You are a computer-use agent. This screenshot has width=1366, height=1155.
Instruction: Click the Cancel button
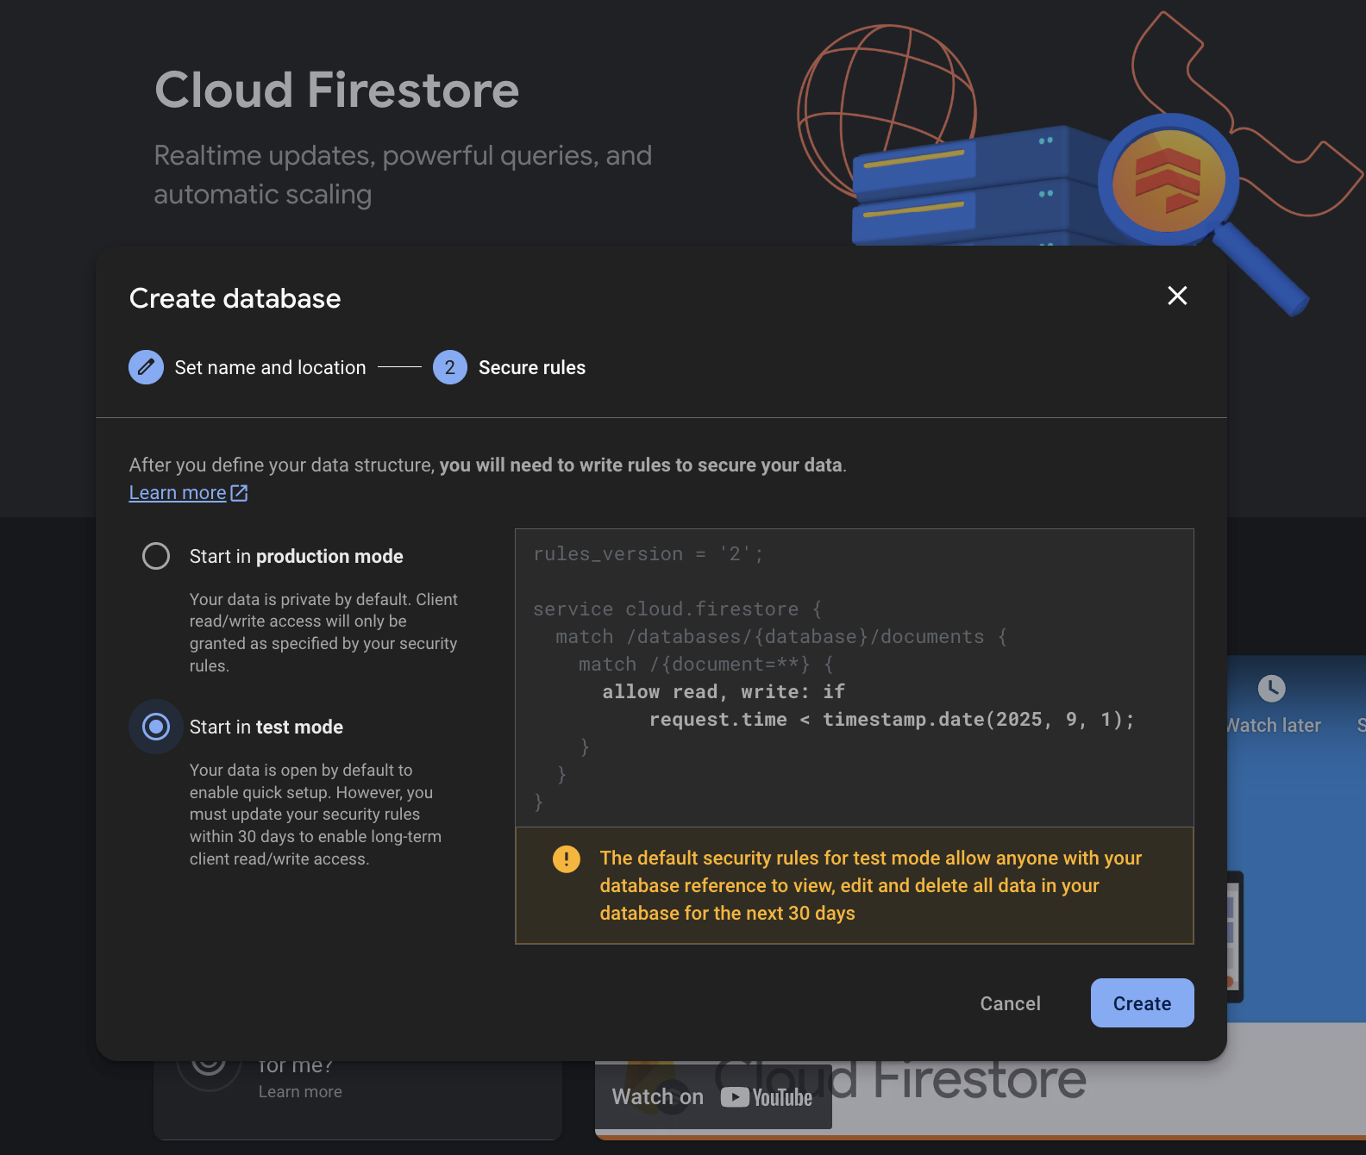point(1010,1003)
